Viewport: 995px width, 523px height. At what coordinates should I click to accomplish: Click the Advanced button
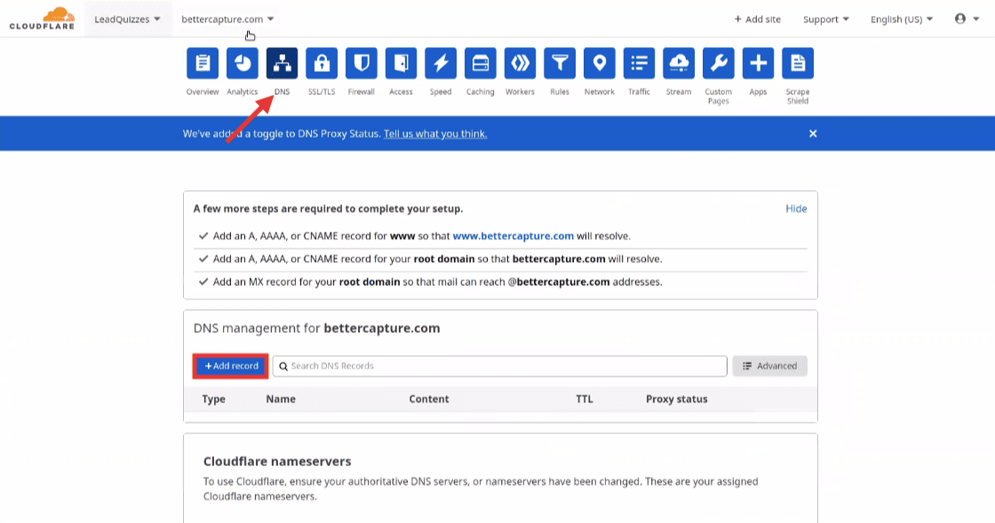(x=769, y=366)
